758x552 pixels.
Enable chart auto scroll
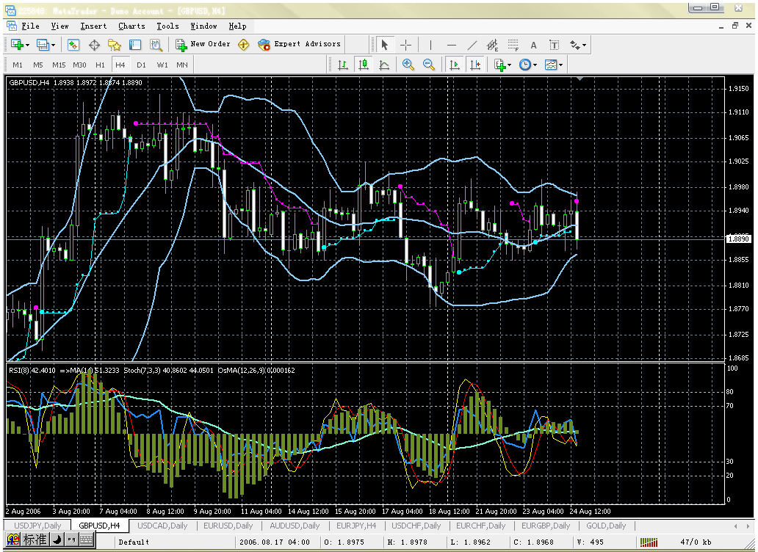[x=454, y=65]
